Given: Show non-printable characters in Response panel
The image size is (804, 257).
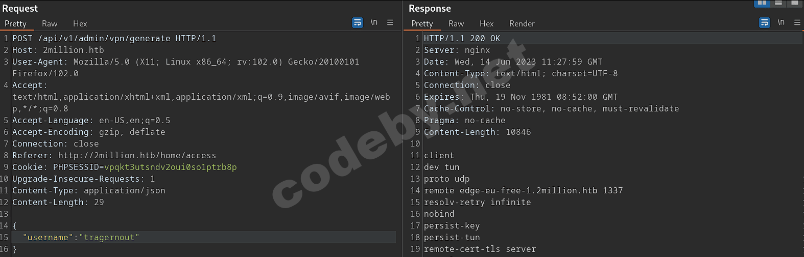Looking at the screenshot, I should [x=781, y=22].
